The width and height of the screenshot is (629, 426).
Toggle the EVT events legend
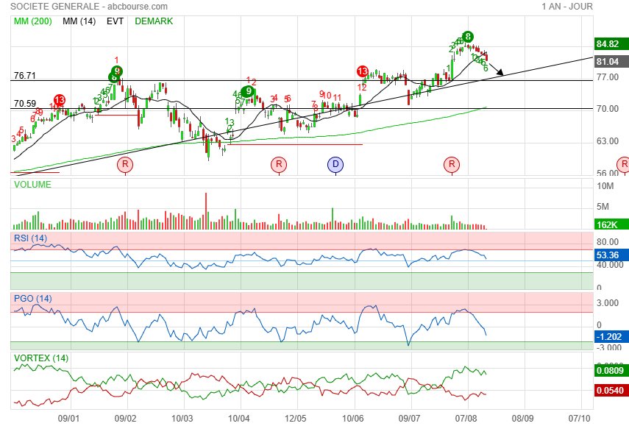point(115,21)
